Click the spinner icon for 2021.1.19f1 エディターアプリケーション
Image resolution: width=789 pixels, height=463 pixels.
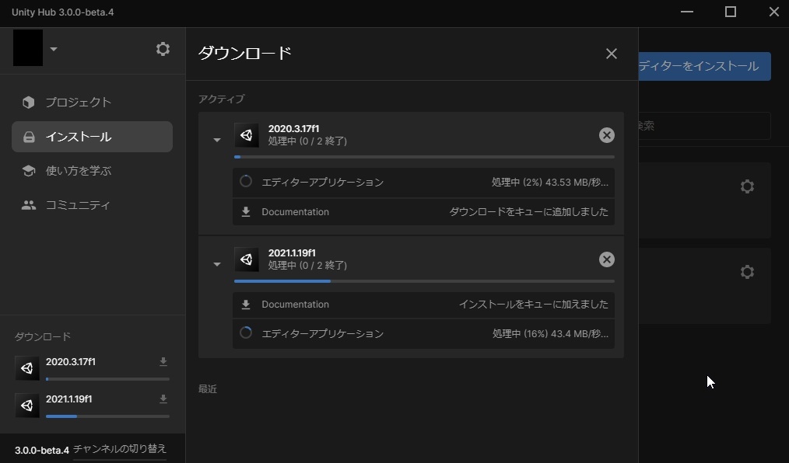click(246, 333)
